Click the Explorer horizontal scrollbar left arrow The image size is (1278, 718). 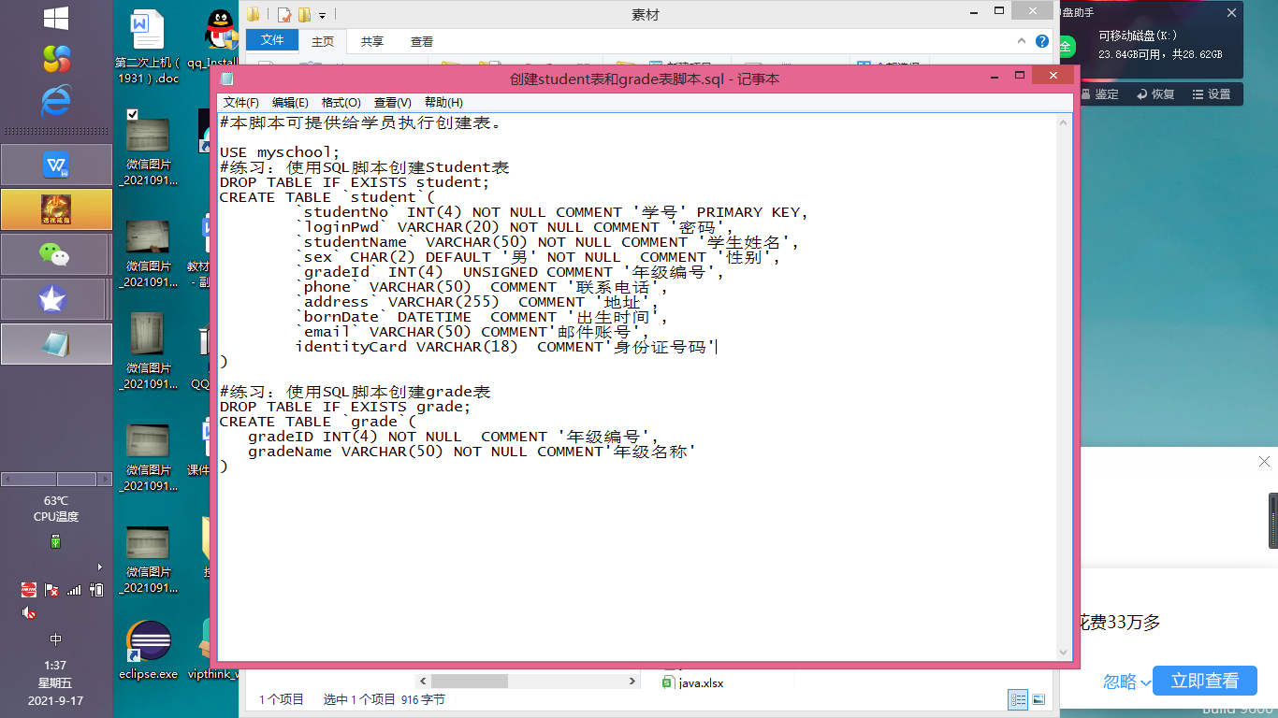coord(423,682)
